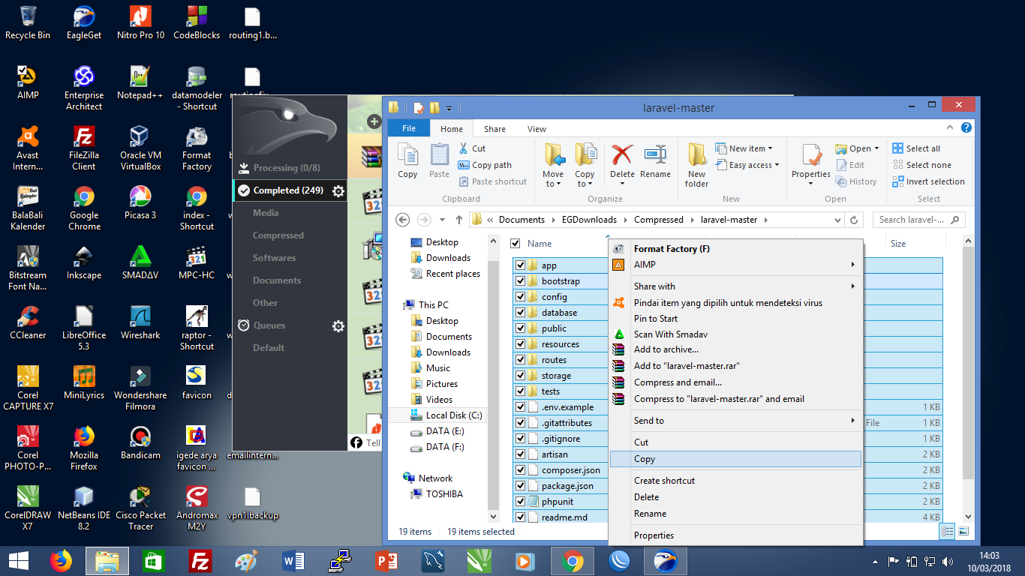
Task: Select Add to archive... in the context menu
Action: coord(735,349)
